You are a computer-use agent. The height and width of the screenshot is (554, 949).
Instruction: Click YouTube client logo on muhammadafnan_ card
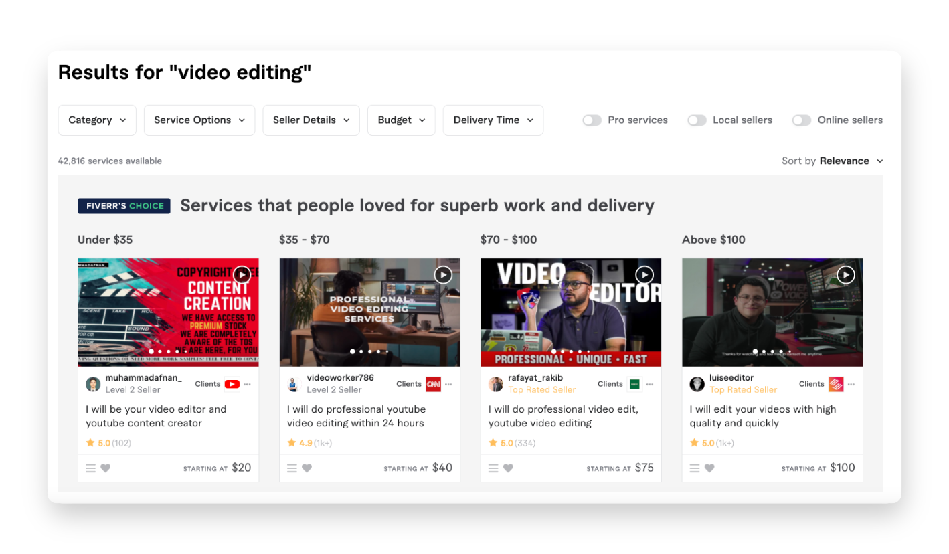tap(232, 384)
